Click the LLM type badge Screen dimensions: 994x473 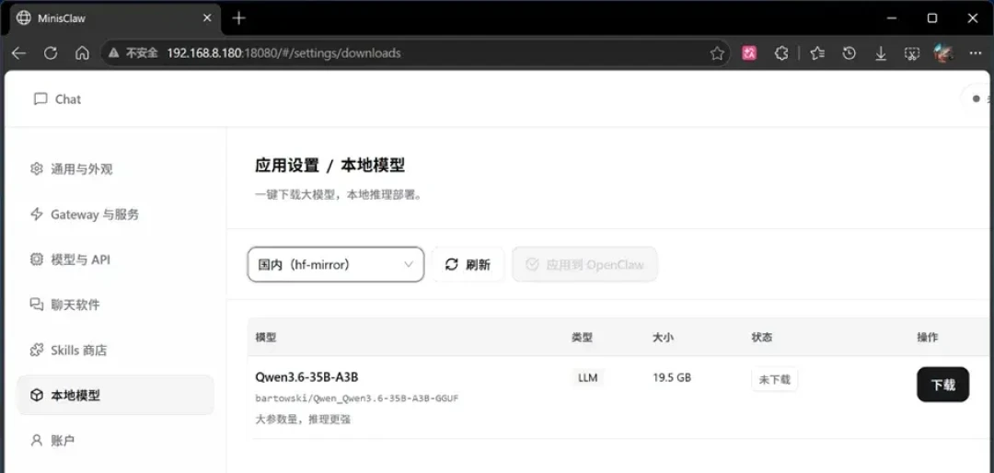coord(587,378)
